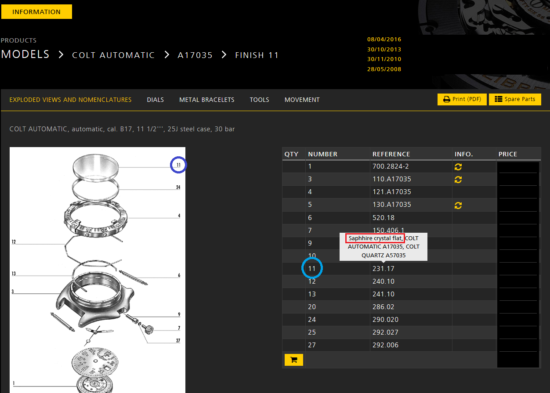This screenshot has height=393, width=550.
Task: Click the replacement info icon for part 3
Action: tap(458, 180)
